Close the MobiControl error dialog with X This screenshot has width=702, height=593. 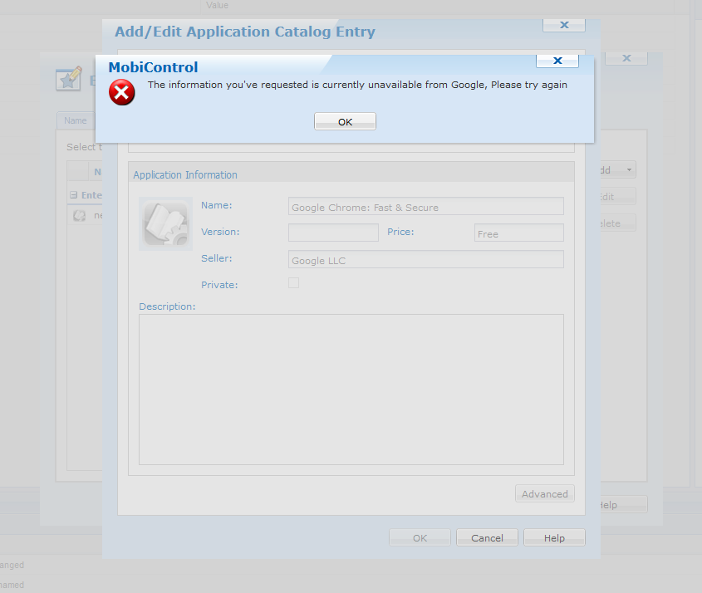[x=557, y=61]
